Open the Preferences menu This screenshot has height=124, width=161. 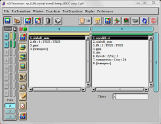tap(105, 11)
